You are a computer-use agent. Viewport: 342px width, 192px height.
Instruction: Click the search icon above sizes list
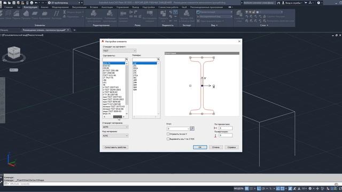click(159, 59)
